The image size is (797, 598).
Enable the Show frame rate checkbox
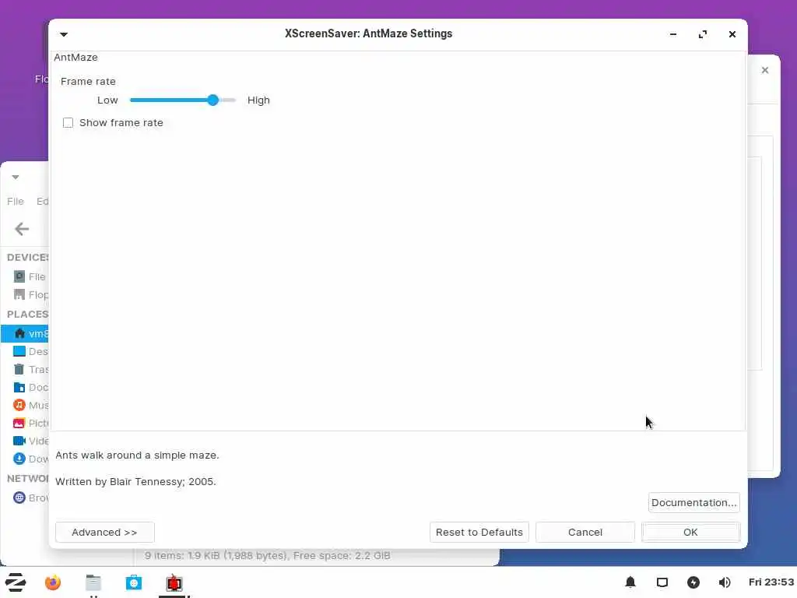[68, 122]
